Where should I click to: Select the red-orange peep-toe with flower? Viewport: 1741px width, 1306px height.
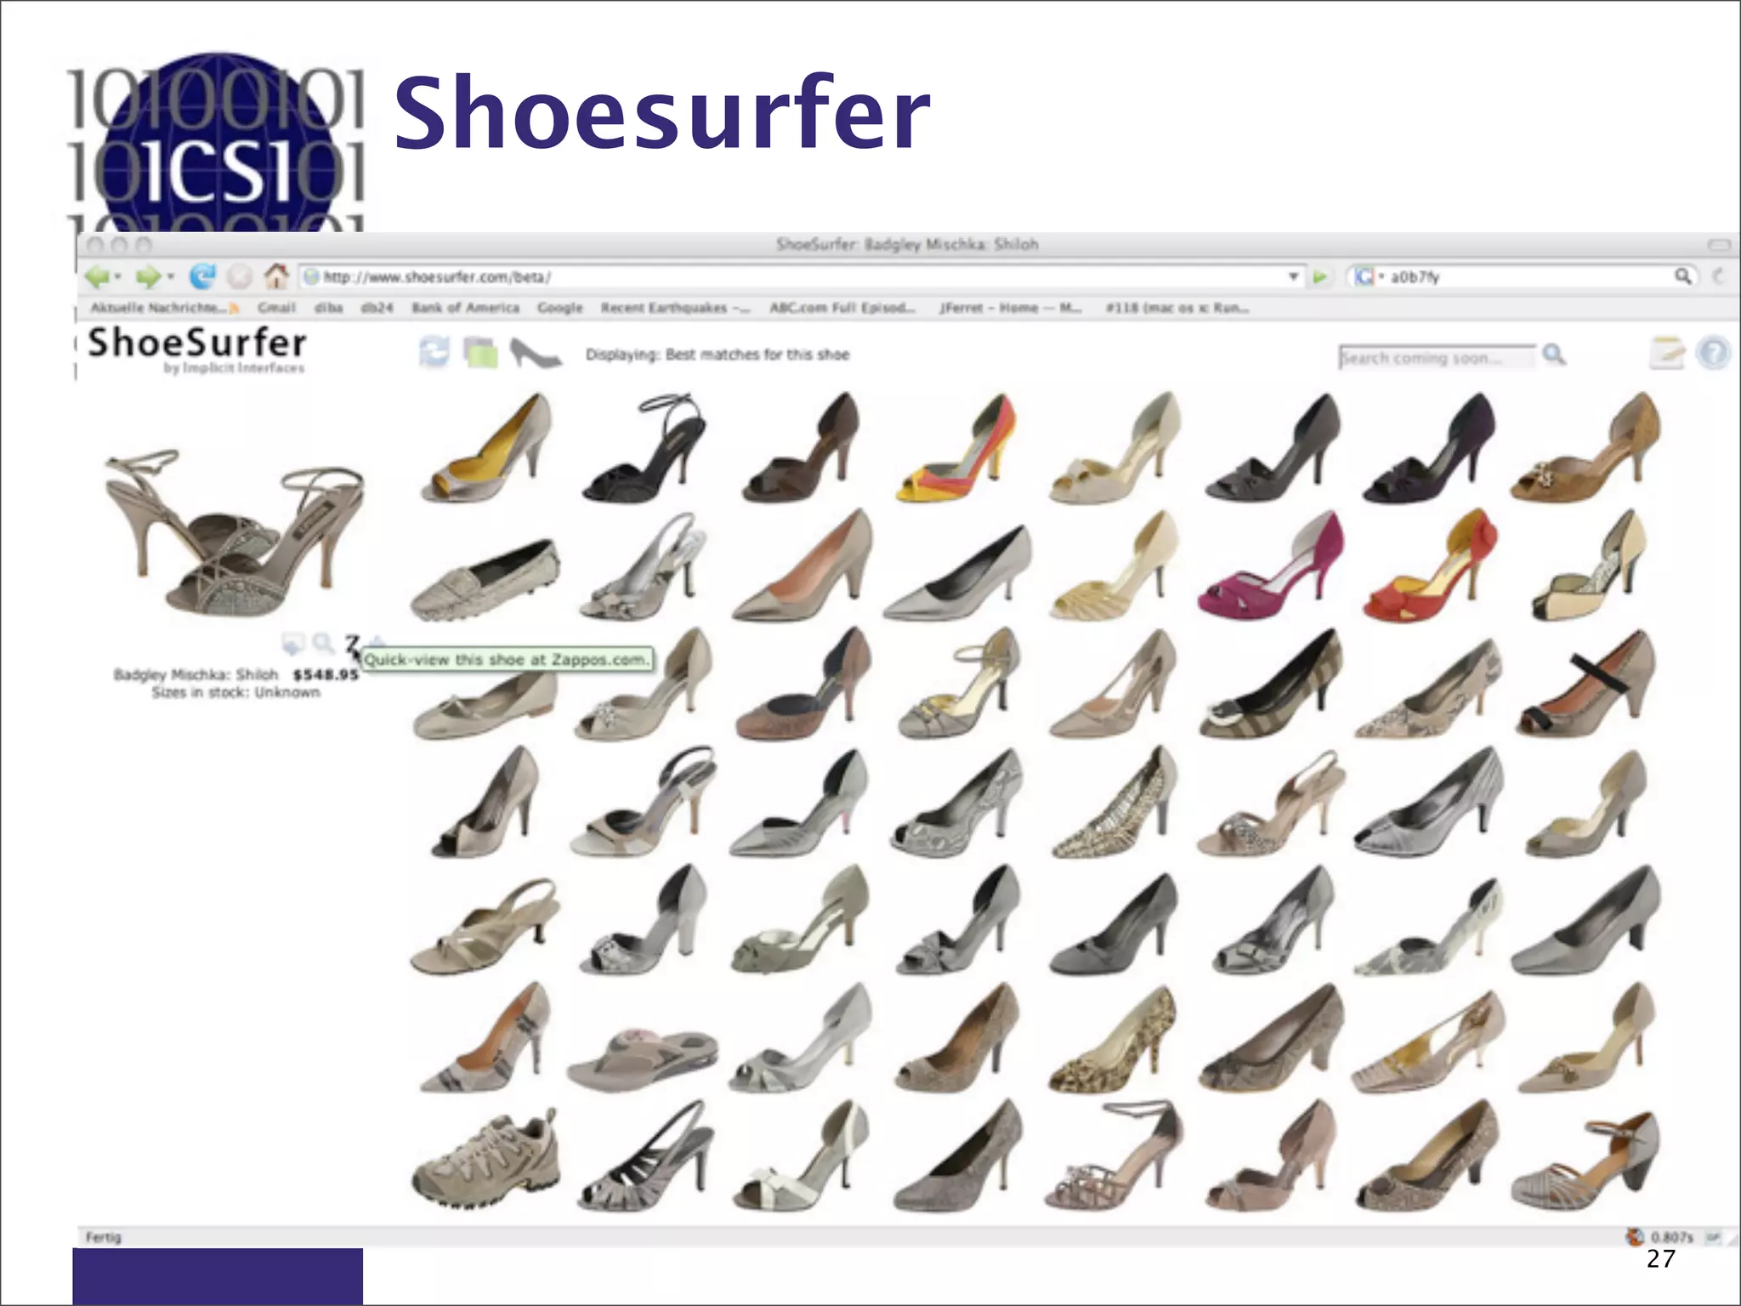[1428, 565]
